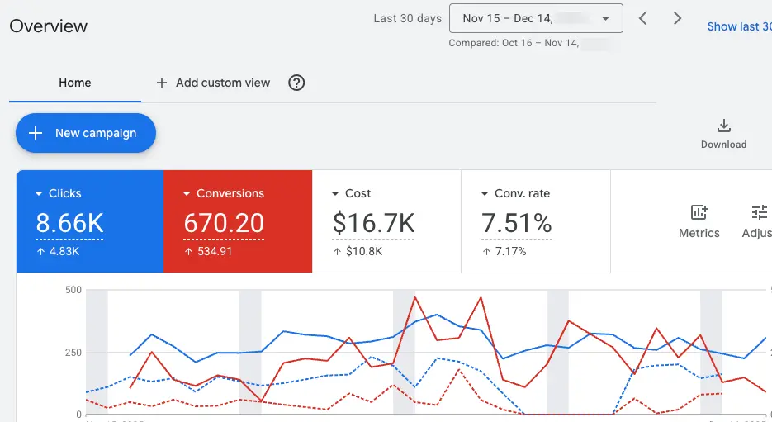Click the $16.7K cost value
The width and height of the screenshot is (772, 422).
373,223
